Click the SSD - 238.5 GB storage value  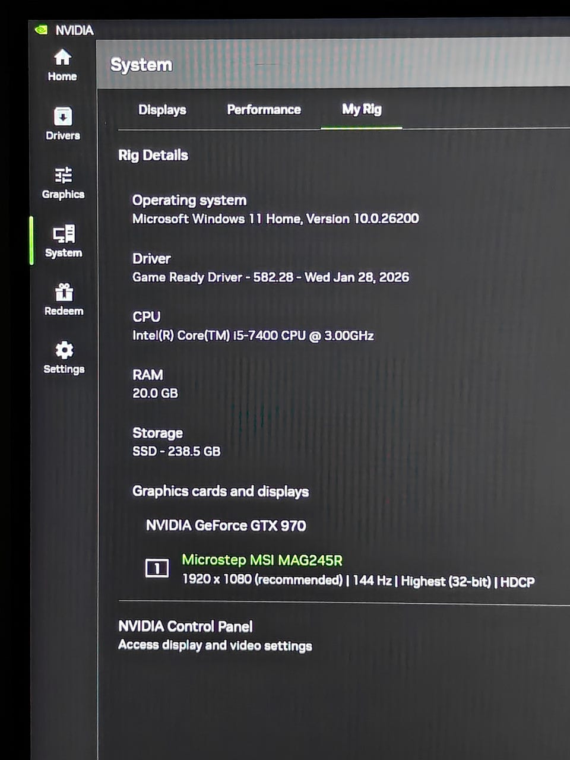176,451
